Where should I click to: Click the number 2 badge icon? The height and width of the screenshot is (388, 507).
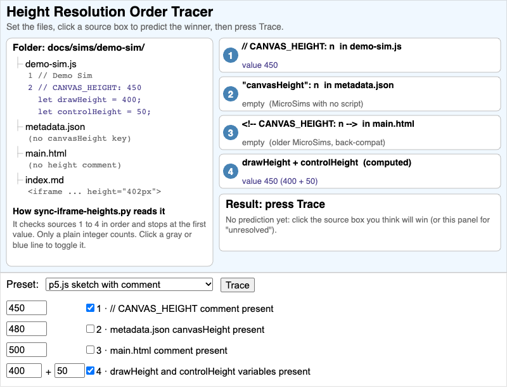[231, 94]
